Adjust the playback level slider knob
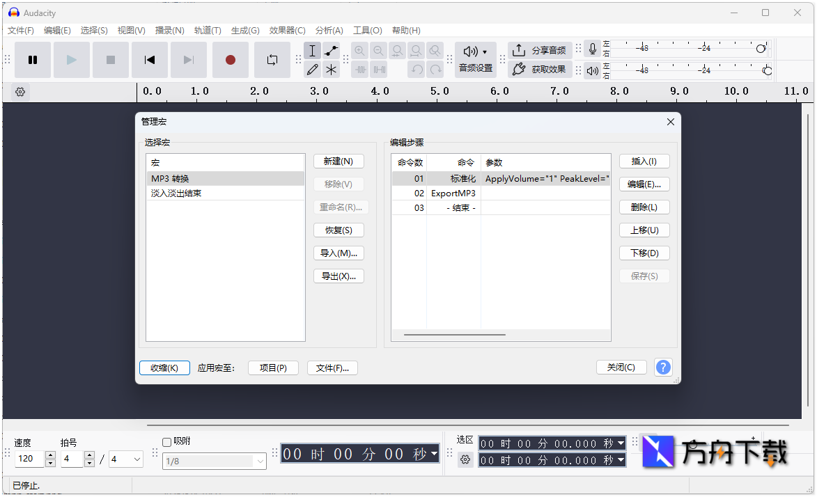The height and width of the screenshot is (497, 817). [767, 70]
